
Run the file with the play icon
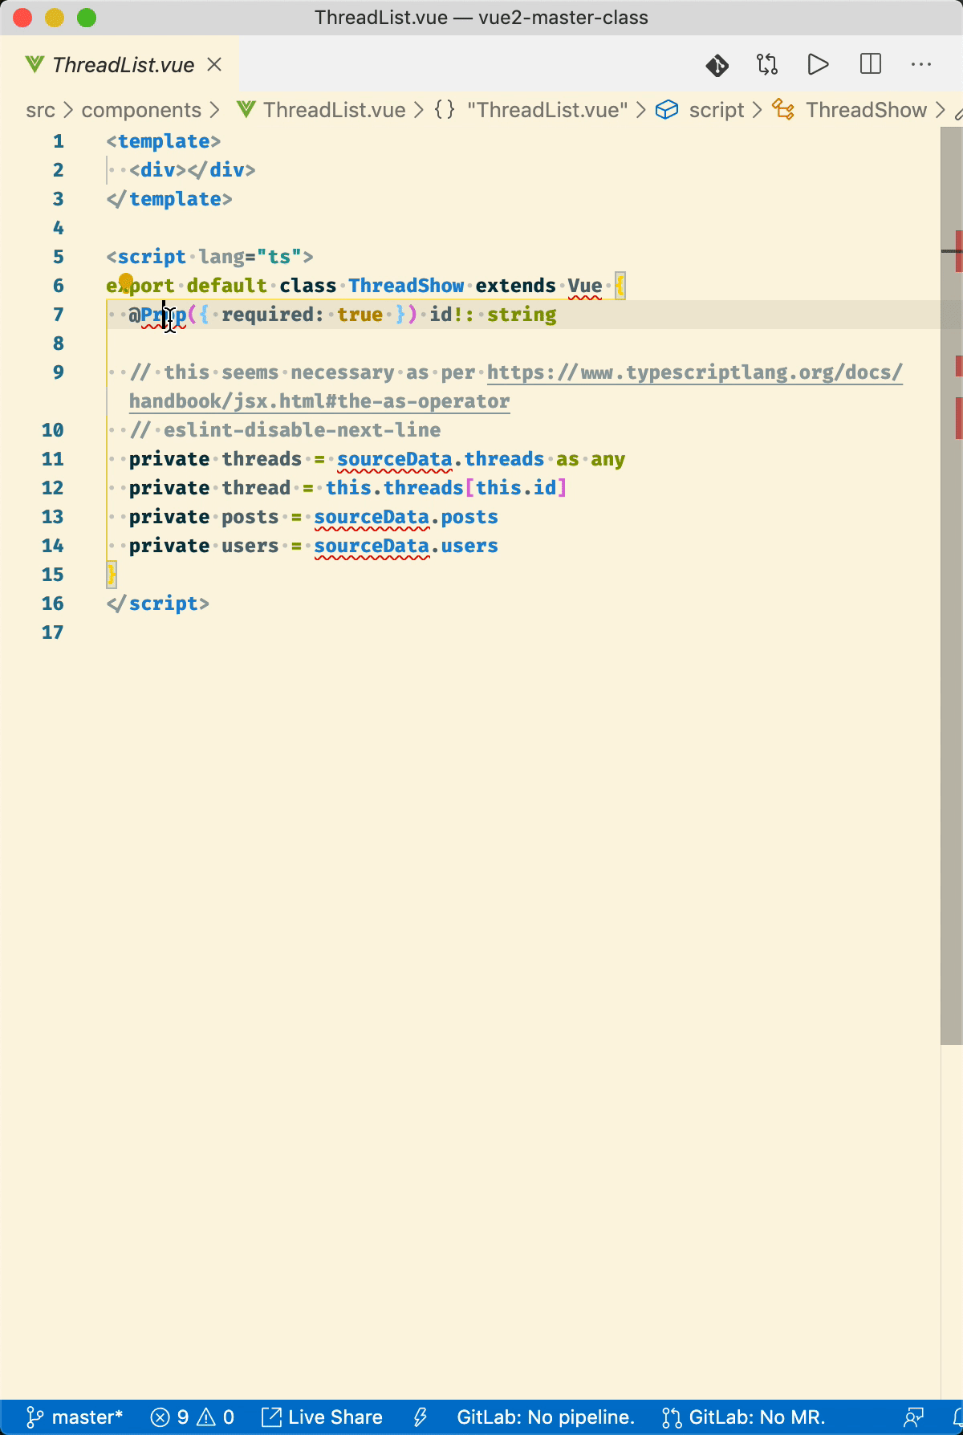point(818,65)
